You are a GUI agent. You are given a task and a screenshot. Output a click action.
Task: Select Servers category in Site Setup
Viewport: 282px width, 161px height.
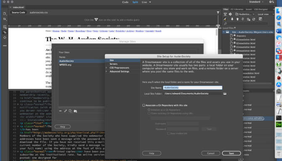point(114,64)
